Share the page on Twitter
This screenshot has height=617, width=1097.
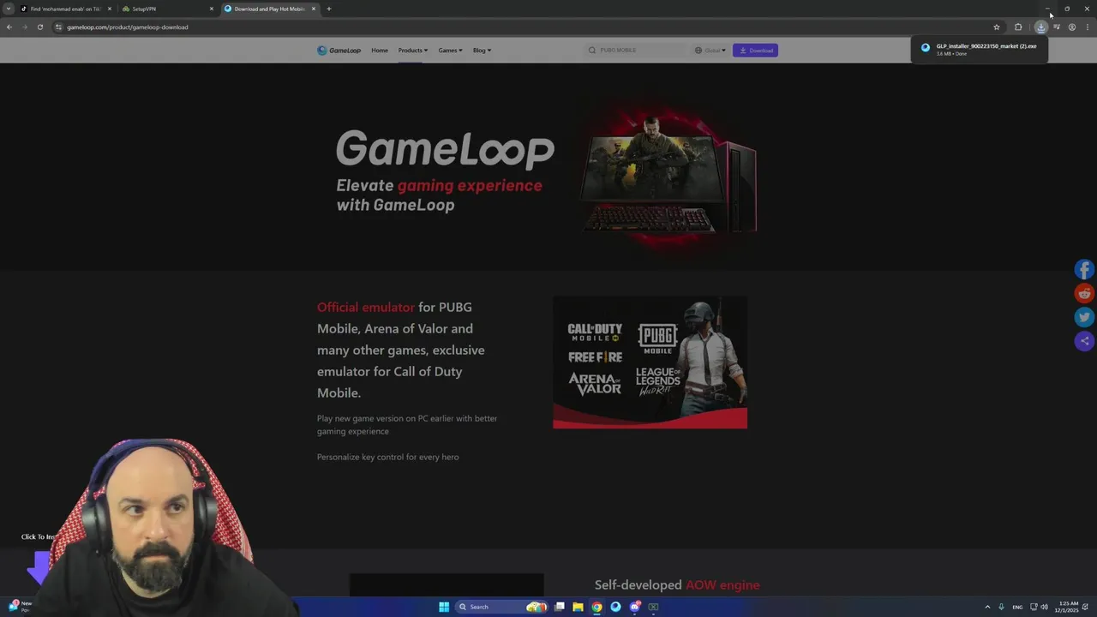click(x=1084, y=317)
